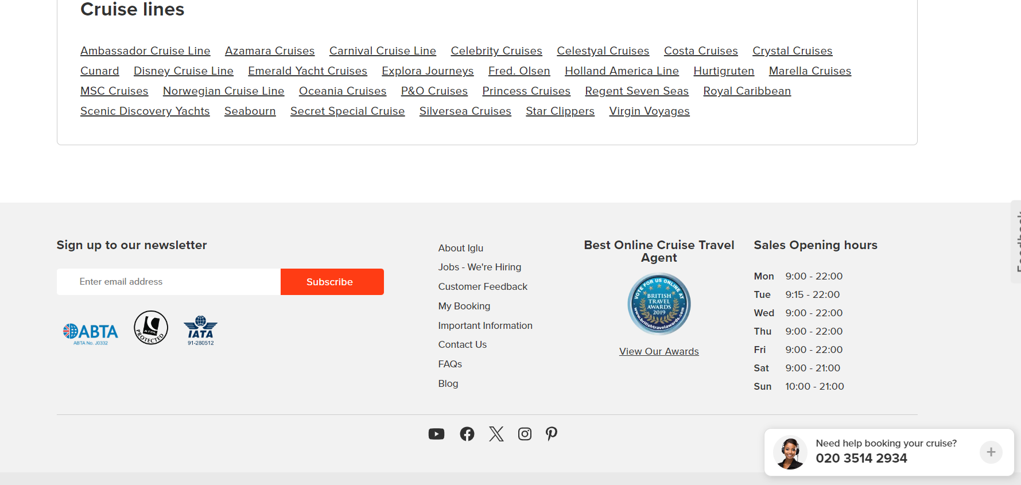Open Virgin Voyages link
Viewport: 1021px width, 485px height.
[649, 111]
